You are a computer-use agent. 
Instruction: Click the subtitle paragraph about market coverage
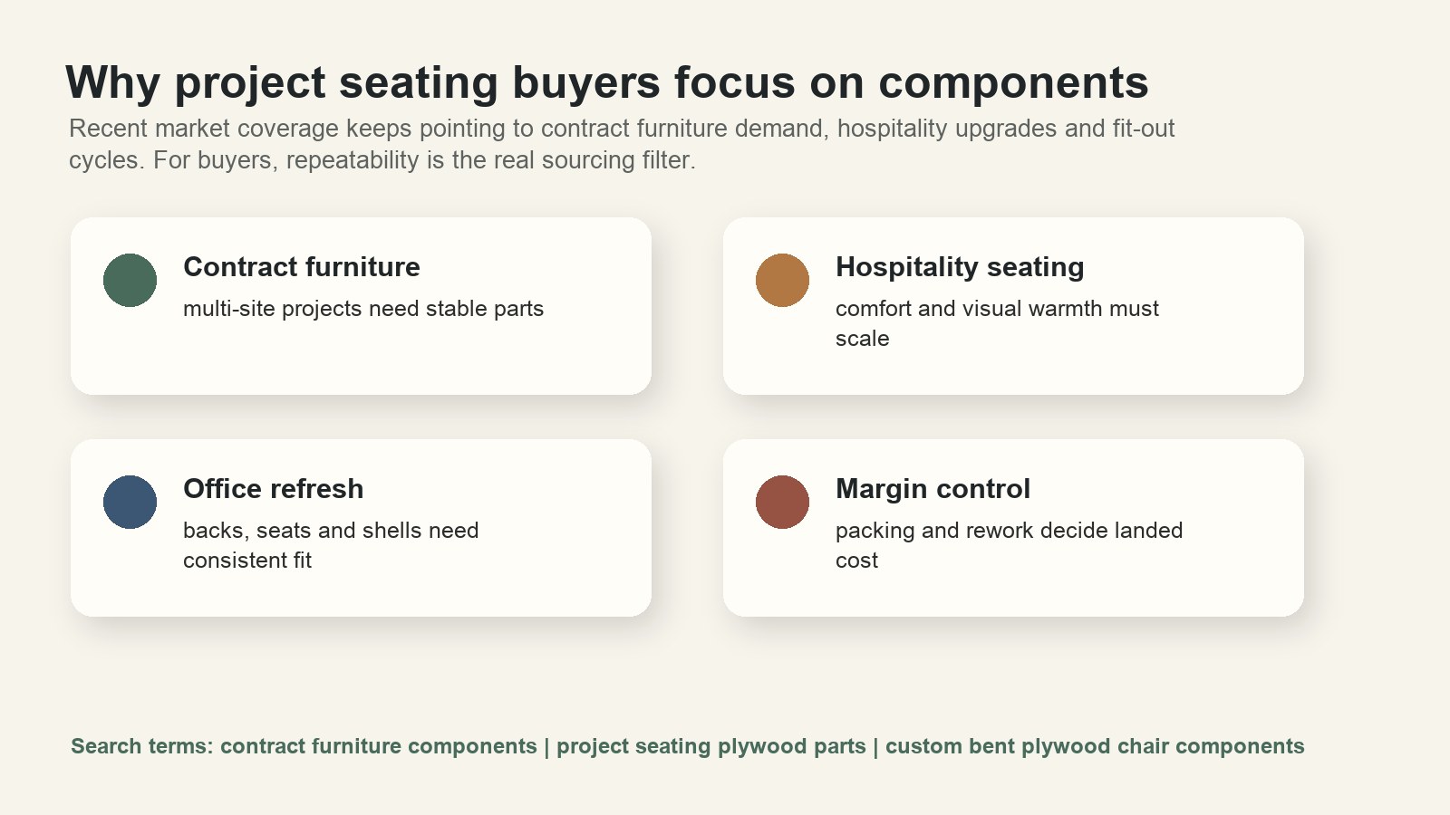point(622,144)
